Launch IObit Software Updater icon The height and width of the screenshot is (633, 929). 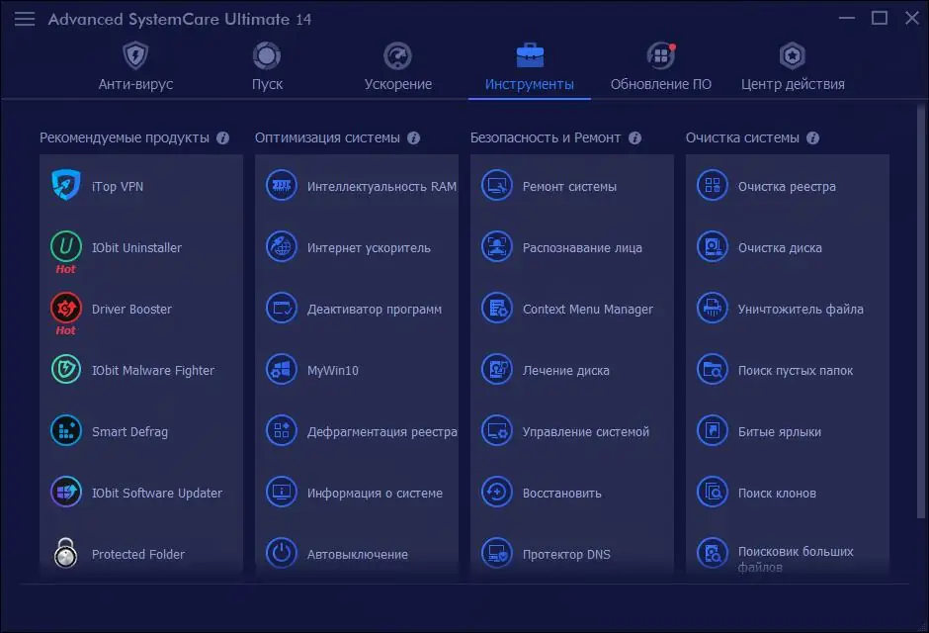tap(66, 492)
